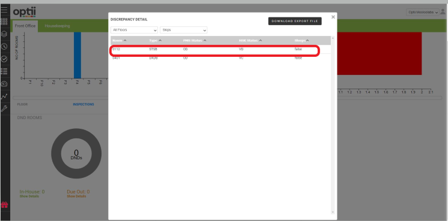
Task: Expand the Skips filter dropdown
Action: click(183, 30)
